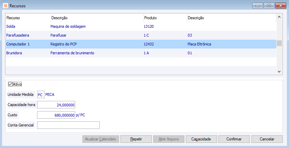Click the list scrollbar up arrow
This screenshot has height=148, width=289.
pyautogui.click(x=279, y=17)
